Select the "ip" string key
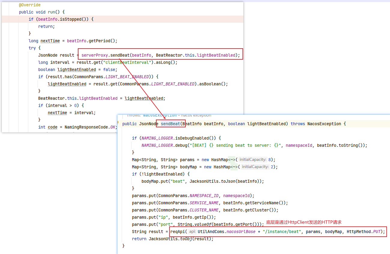The image size is (390, 254). (x=163, y=217)
